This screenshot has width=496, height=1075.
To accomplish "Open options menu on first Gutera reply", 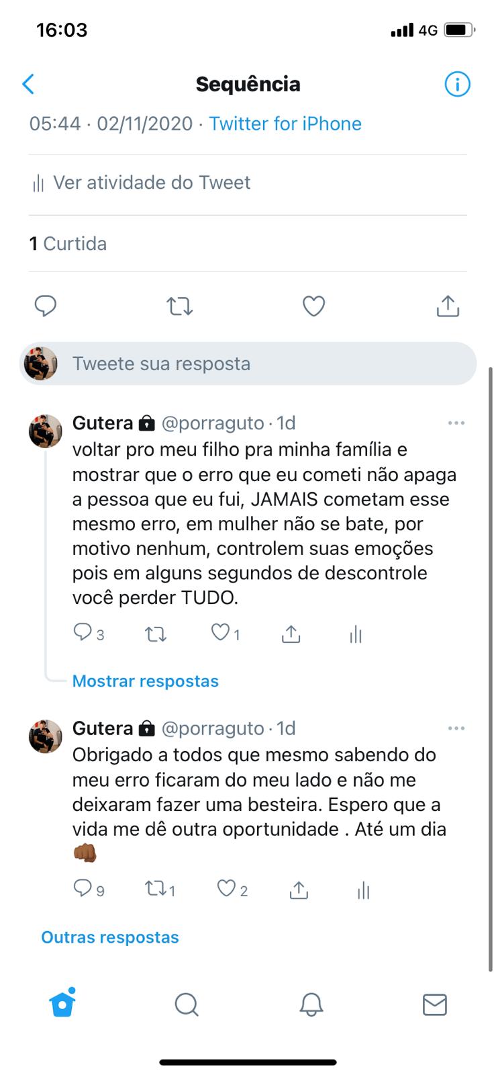I will [456, 423].
